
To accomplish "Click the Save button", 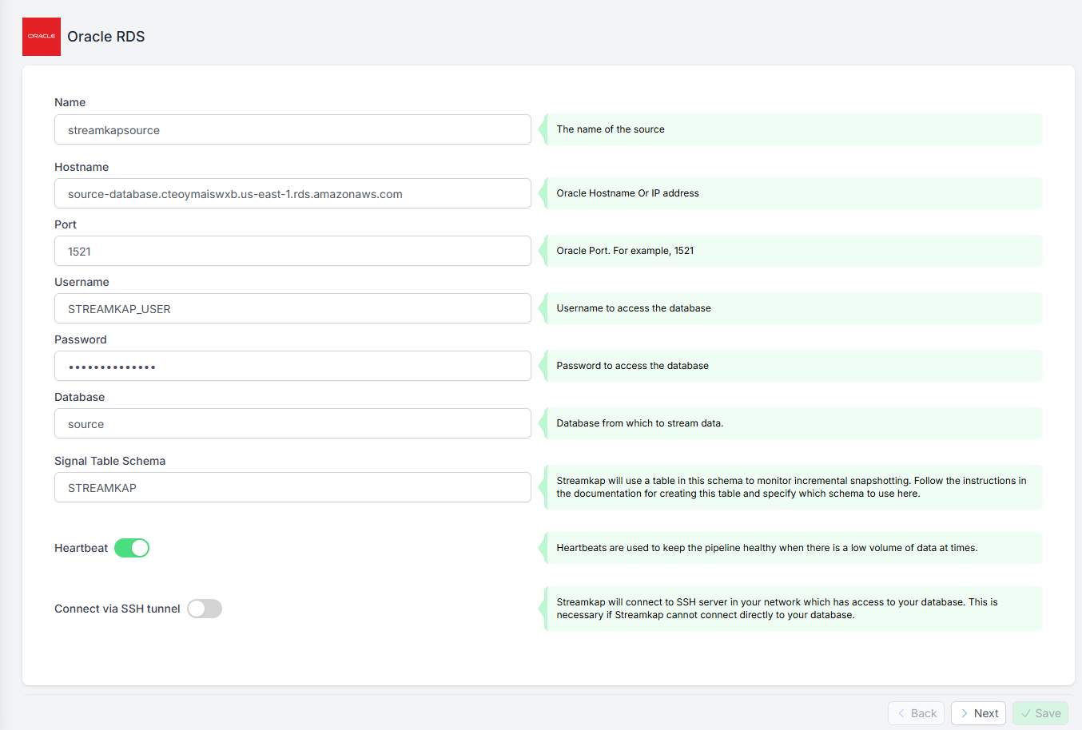I will (1040, 713).
